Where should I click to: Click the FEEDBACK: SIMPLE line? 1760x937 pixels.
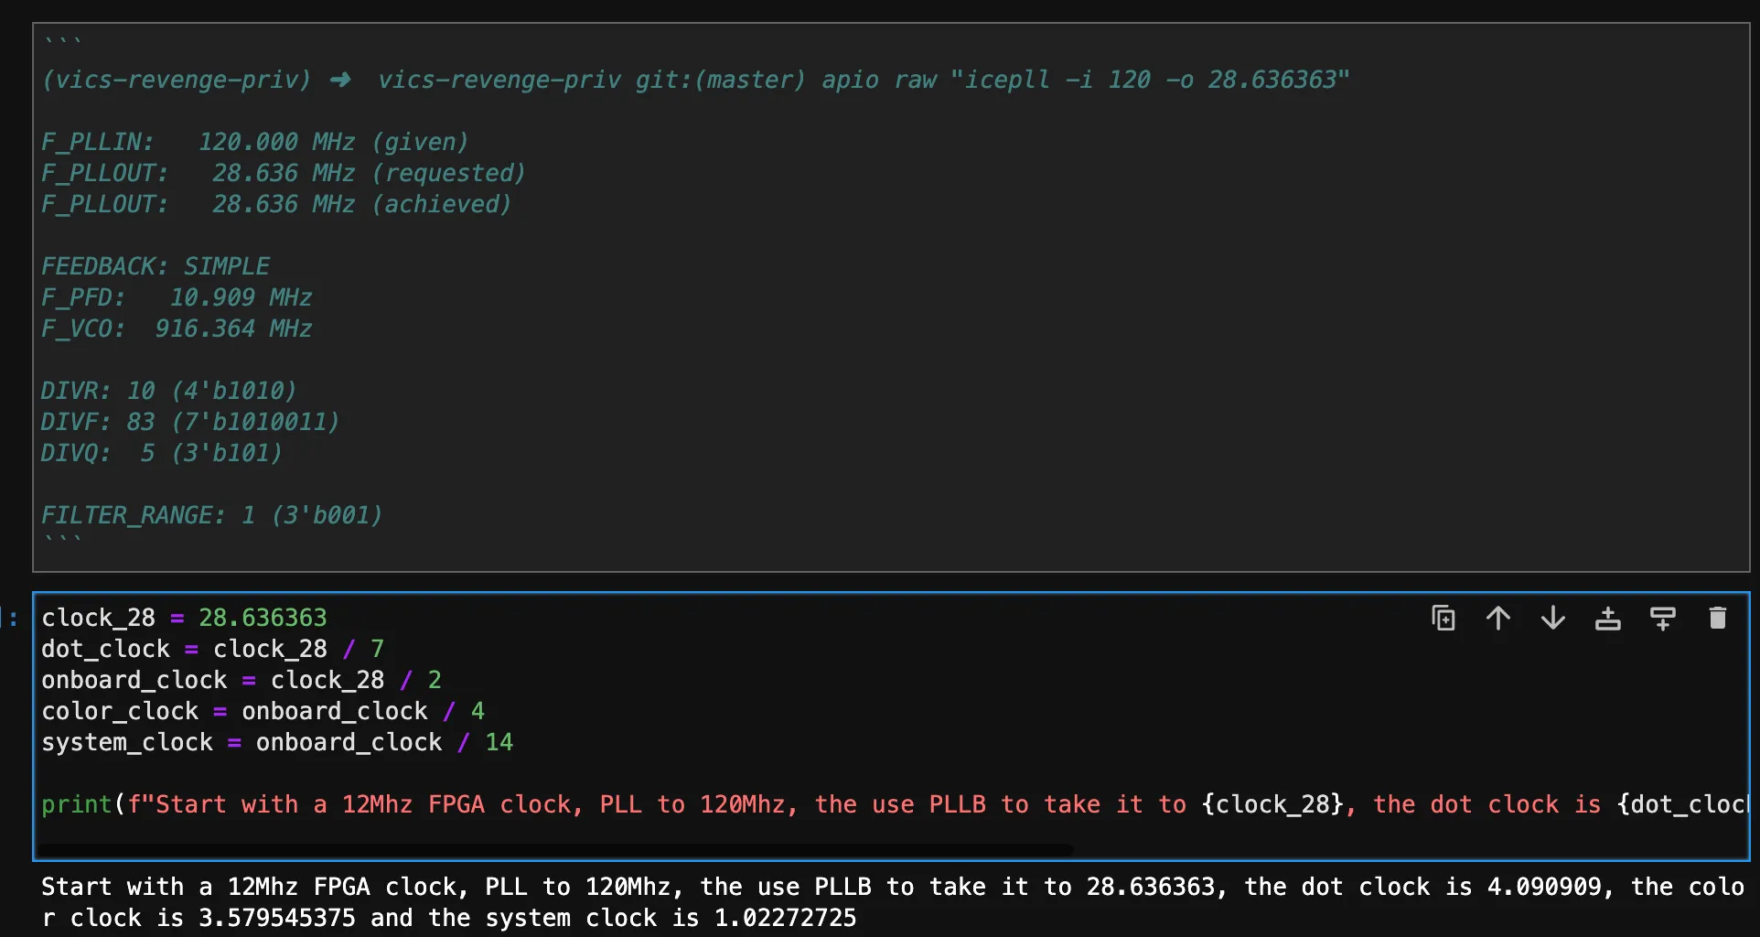point(156,267)
